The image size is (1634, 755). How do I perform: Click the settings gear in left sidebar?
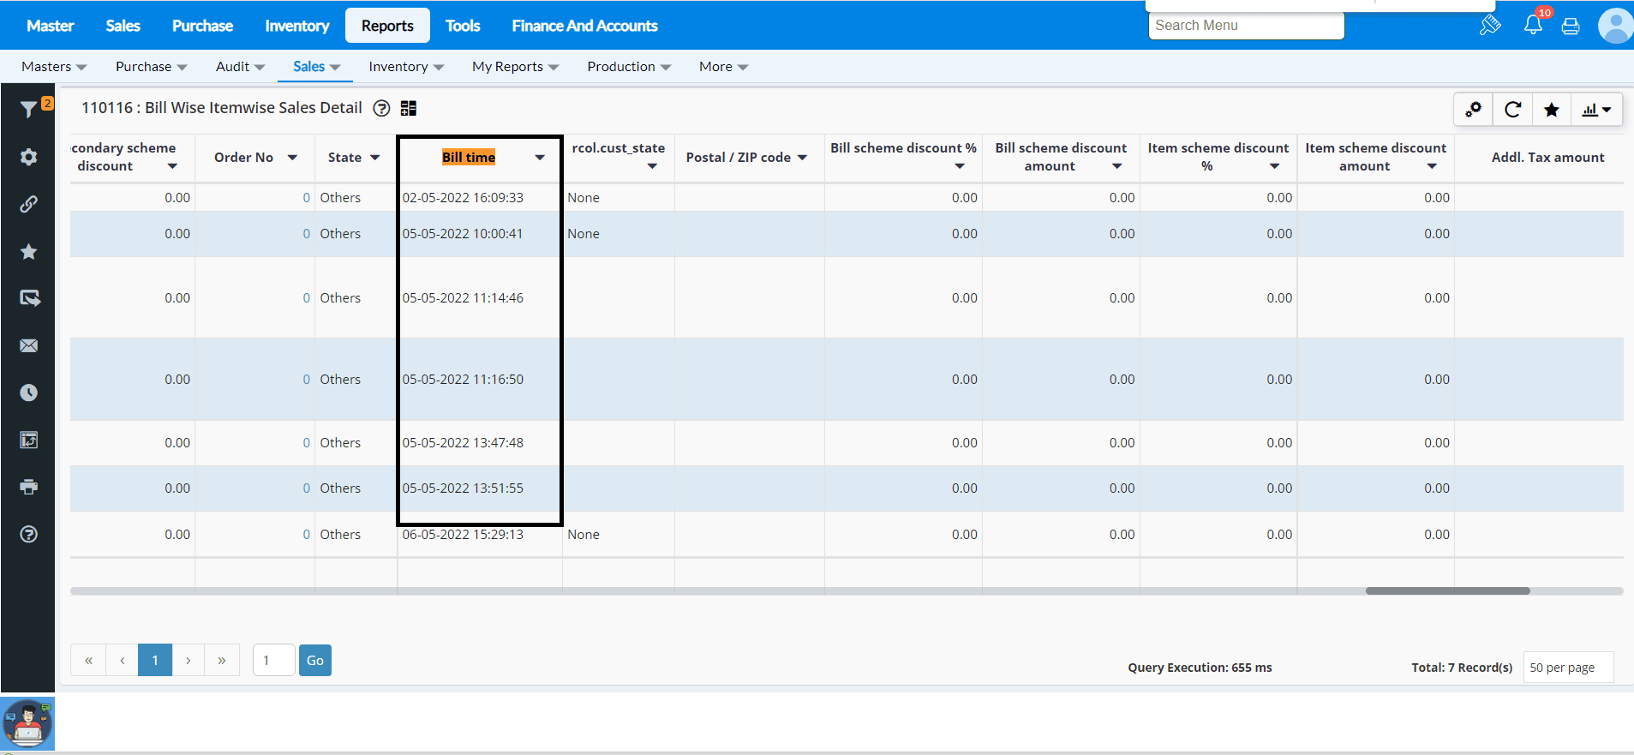coord(29,157)
